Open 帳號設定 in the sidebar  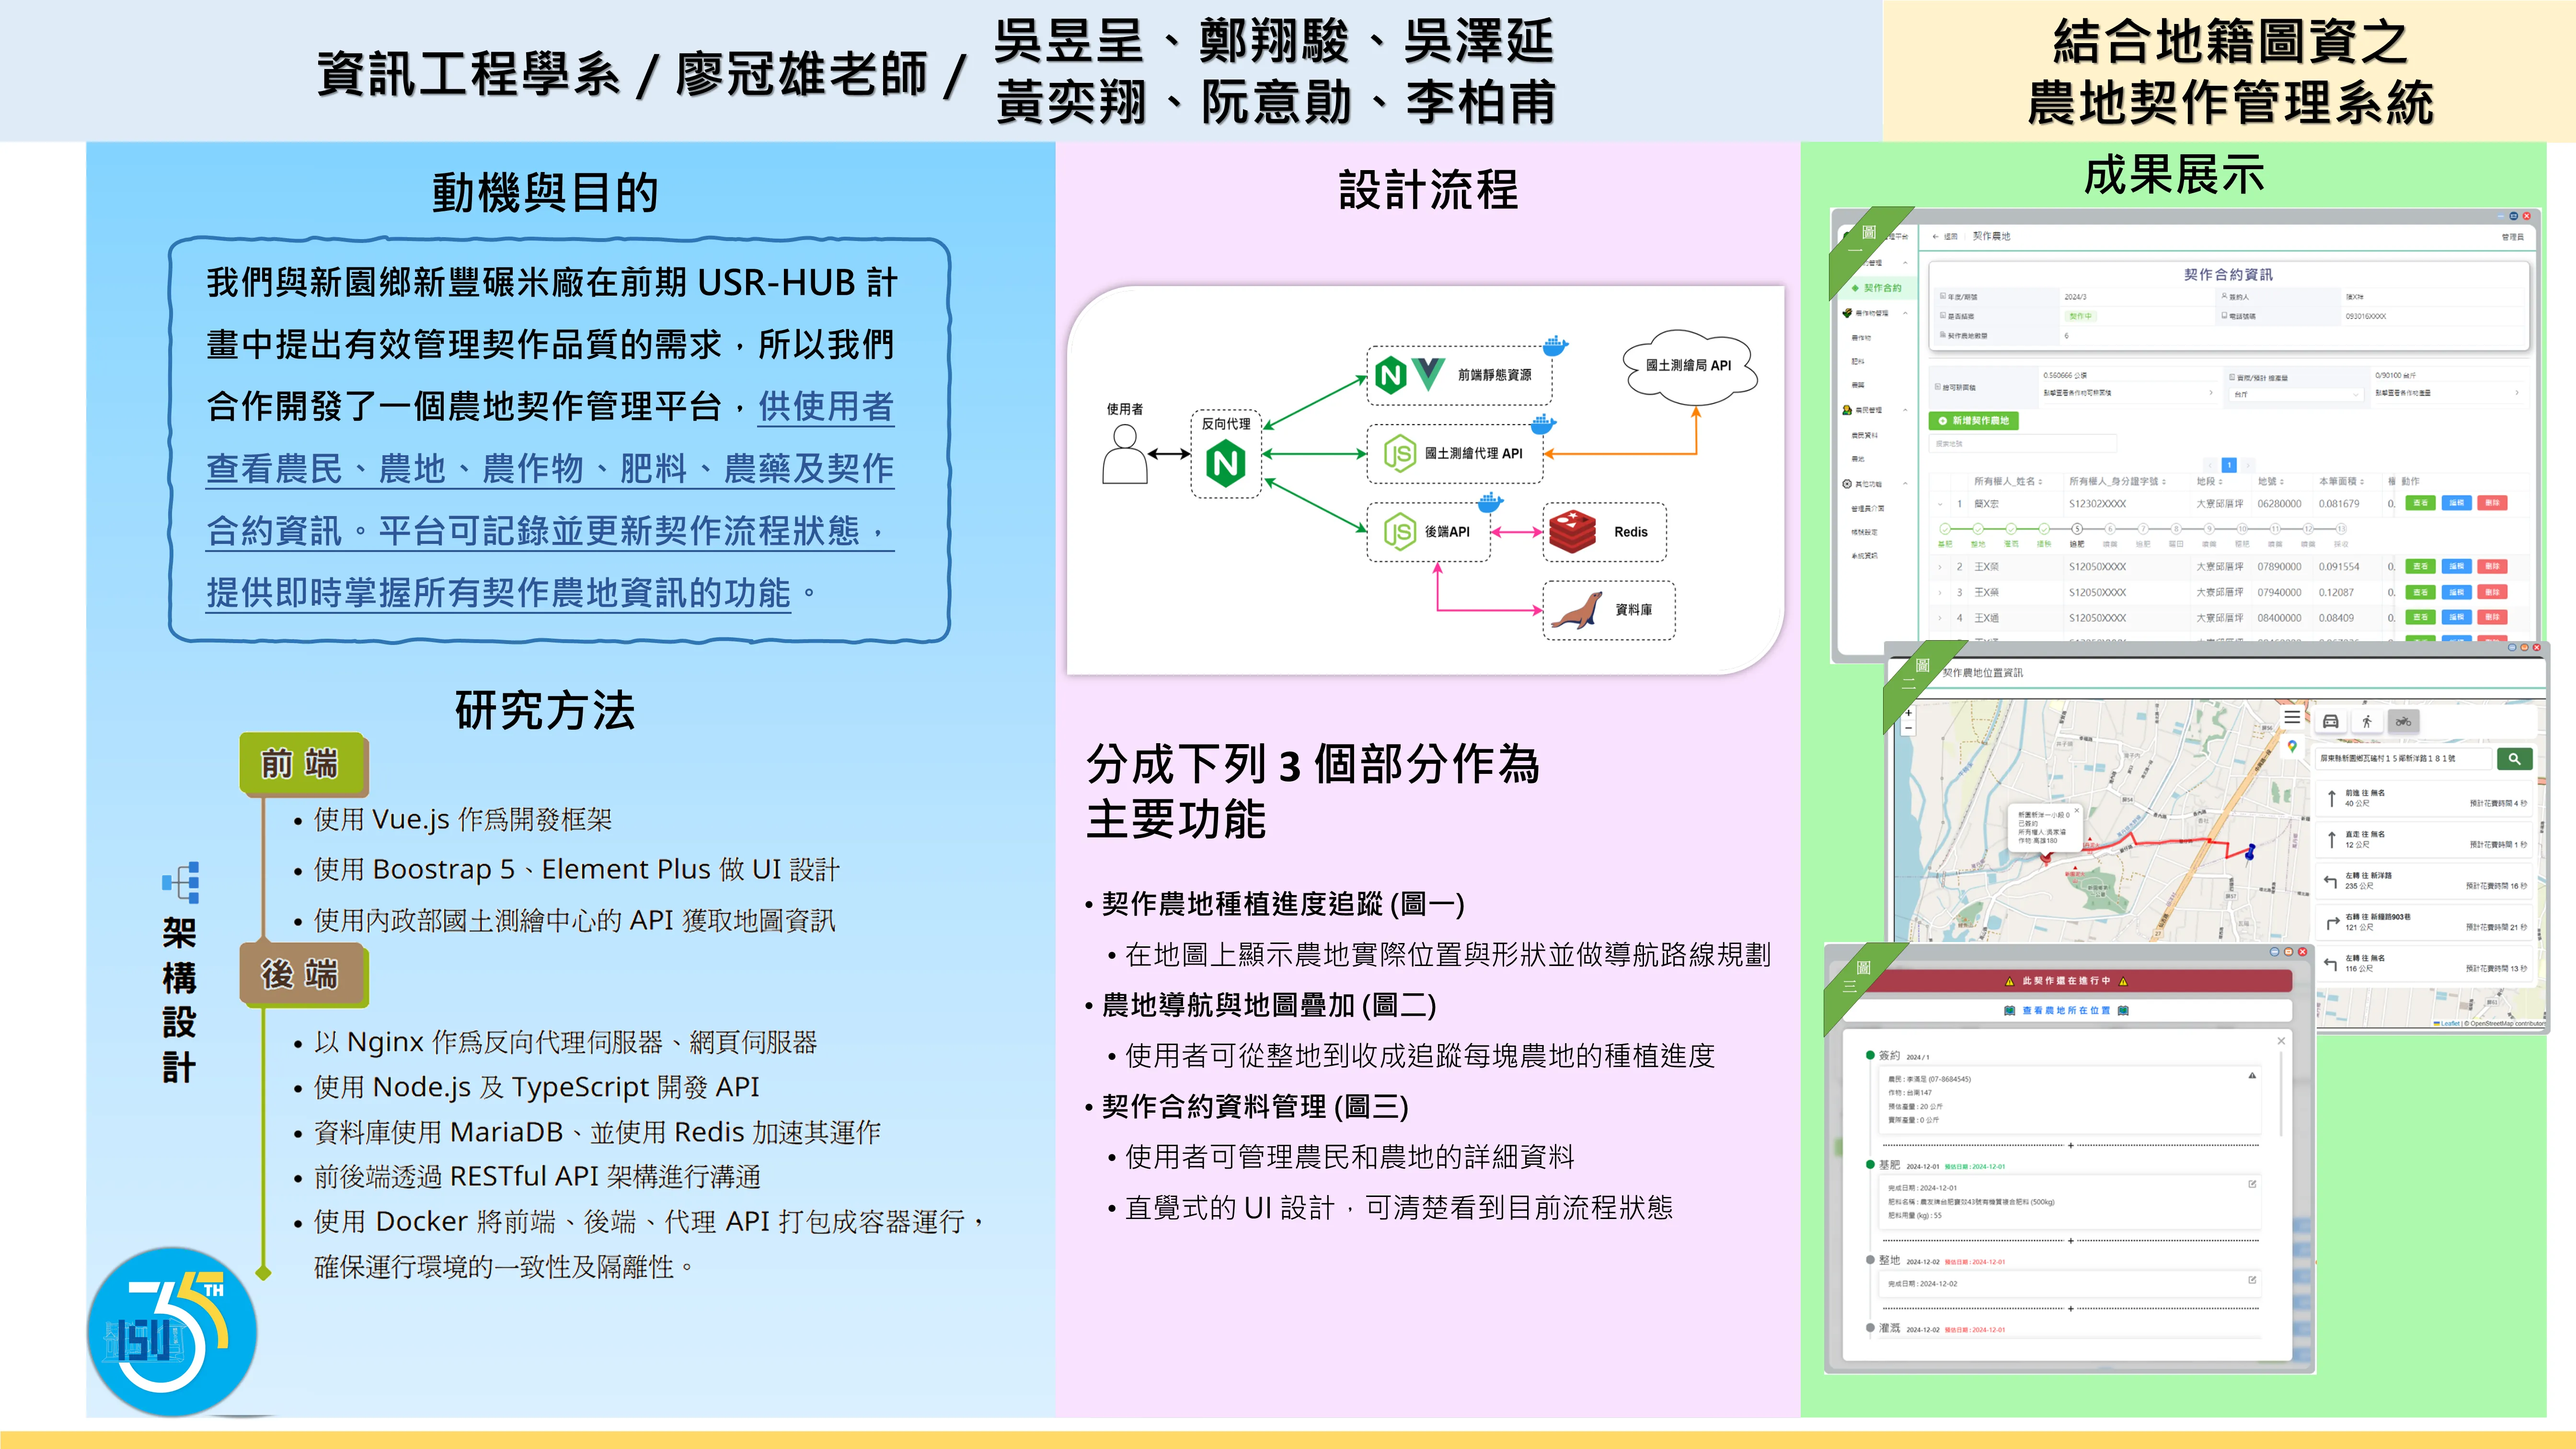coord(1865,532)
